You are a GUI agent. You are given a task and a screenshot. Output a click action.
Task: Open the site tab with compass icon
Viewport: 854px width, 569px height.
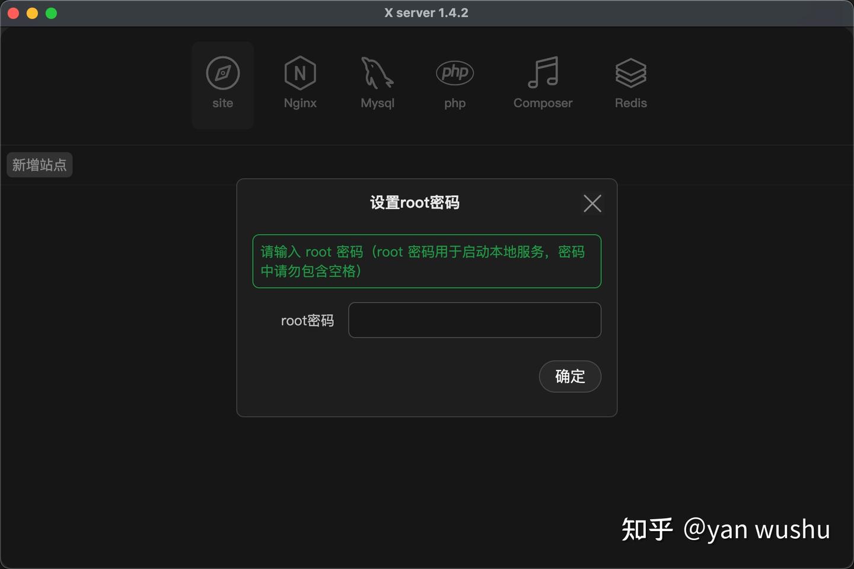pyautogui.click(x=222, y=85)
